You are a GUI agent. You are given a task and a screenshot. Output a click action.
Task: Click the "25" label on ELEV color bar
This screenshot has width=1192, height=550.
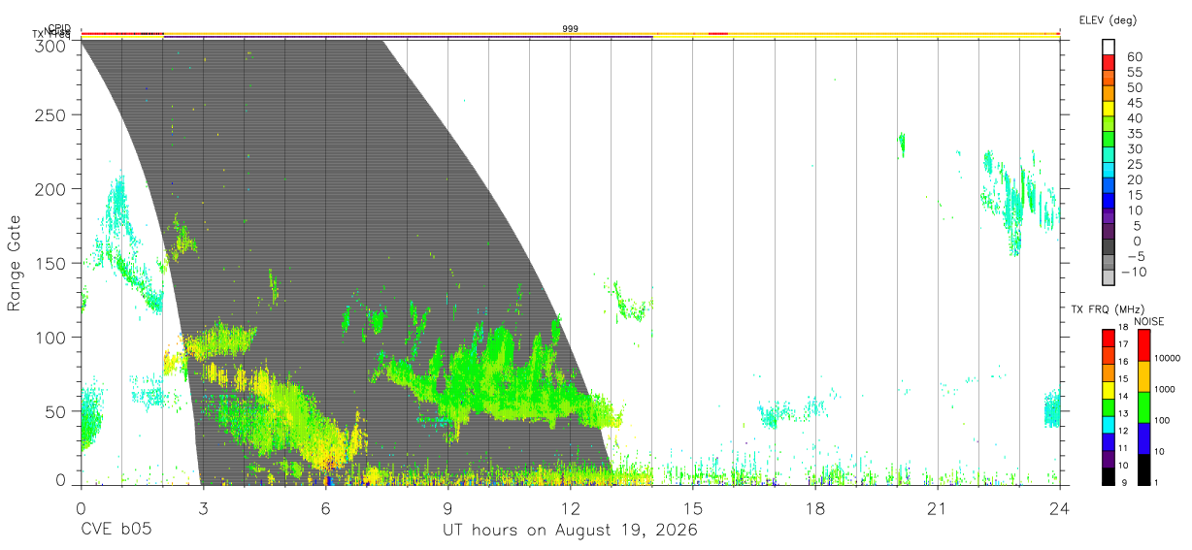(x=1134, y=164)
